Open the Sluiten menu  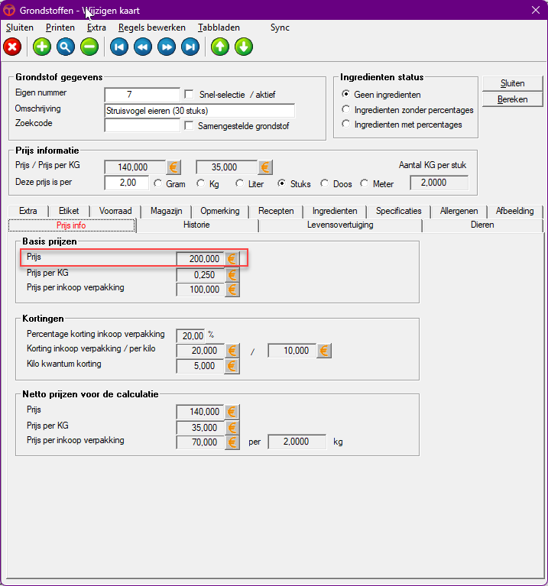pos(20,28)
